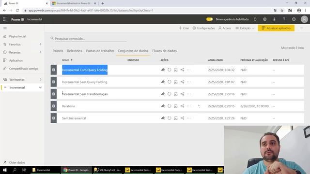Click Obter dados at bottom of sidebar
Image resolution: width=310 pixels, height=174 pixels.
[17, 162]
